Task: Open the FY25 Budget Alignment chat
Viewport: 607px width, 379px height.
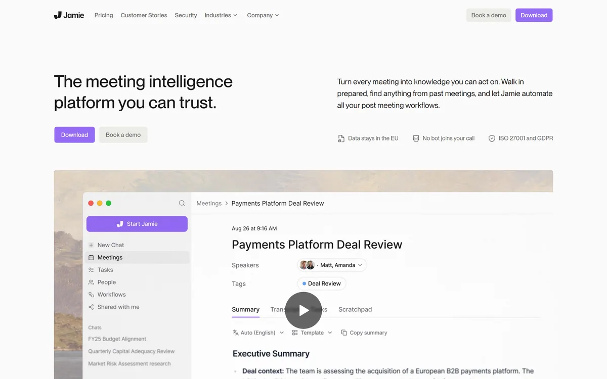Action: pos(117,339)
